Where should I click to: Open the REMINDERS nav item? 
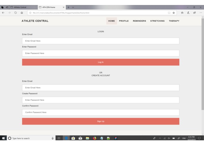(x=139, y=21)
